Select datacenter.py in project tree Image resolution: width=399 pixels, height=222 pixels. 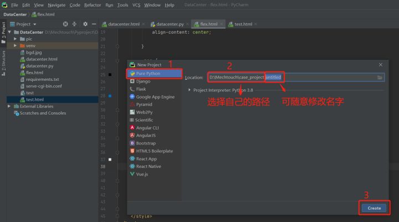37,66
